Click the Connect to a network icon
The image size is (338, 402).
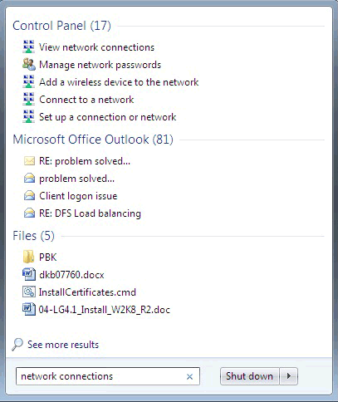pyautogui.click(x=28, y=99)
